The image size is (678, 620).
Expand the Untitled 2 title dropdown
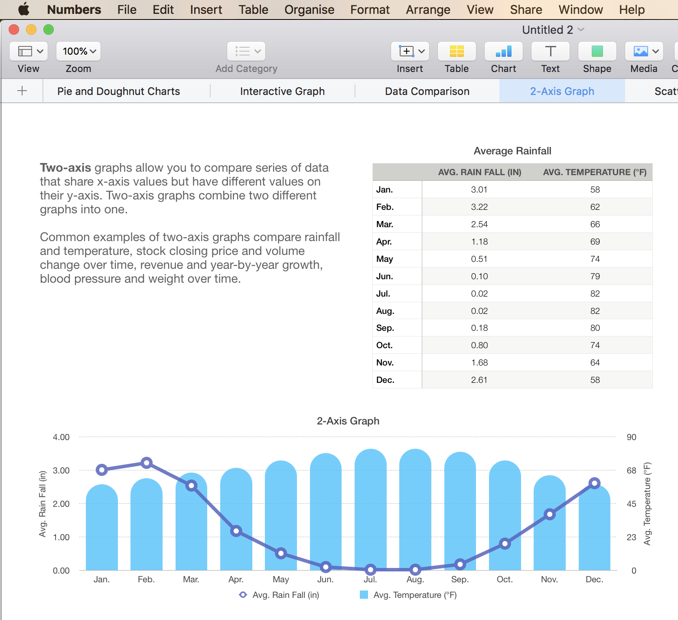[581, 29]
